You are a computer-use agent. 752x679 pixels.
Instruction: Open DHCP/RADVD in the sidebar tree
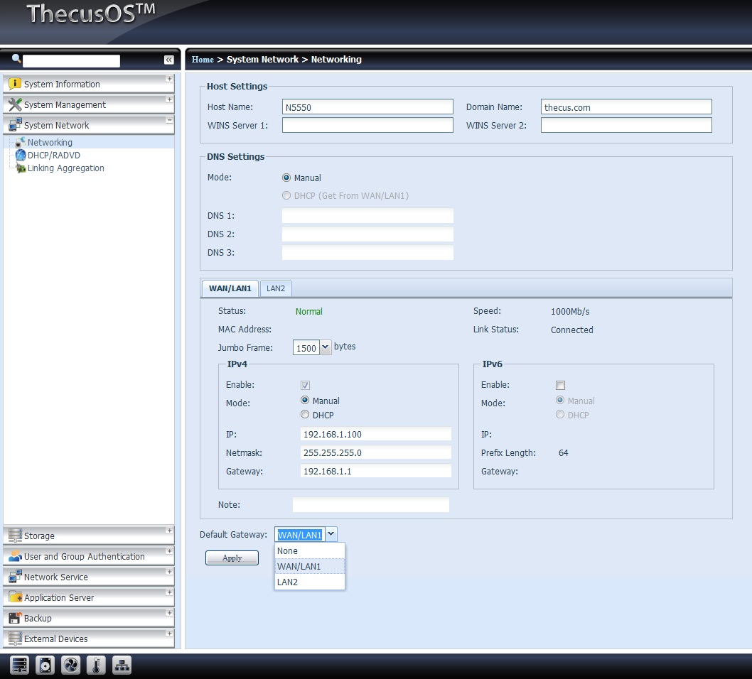(x=53, y=156)
